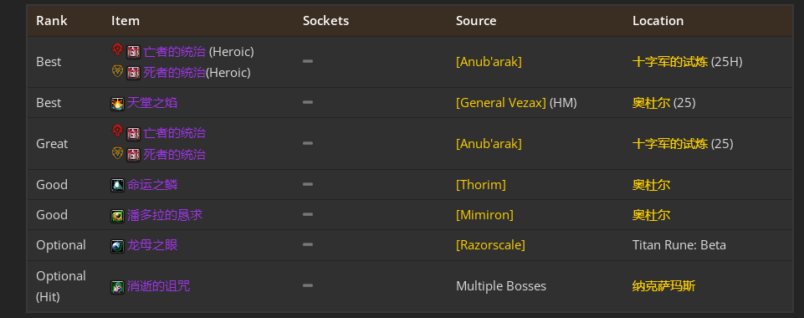Screen dimensions: 804x318
Task: Click the 亡者的统治 item icon in Great row
Action: click(x=133, y=133)
